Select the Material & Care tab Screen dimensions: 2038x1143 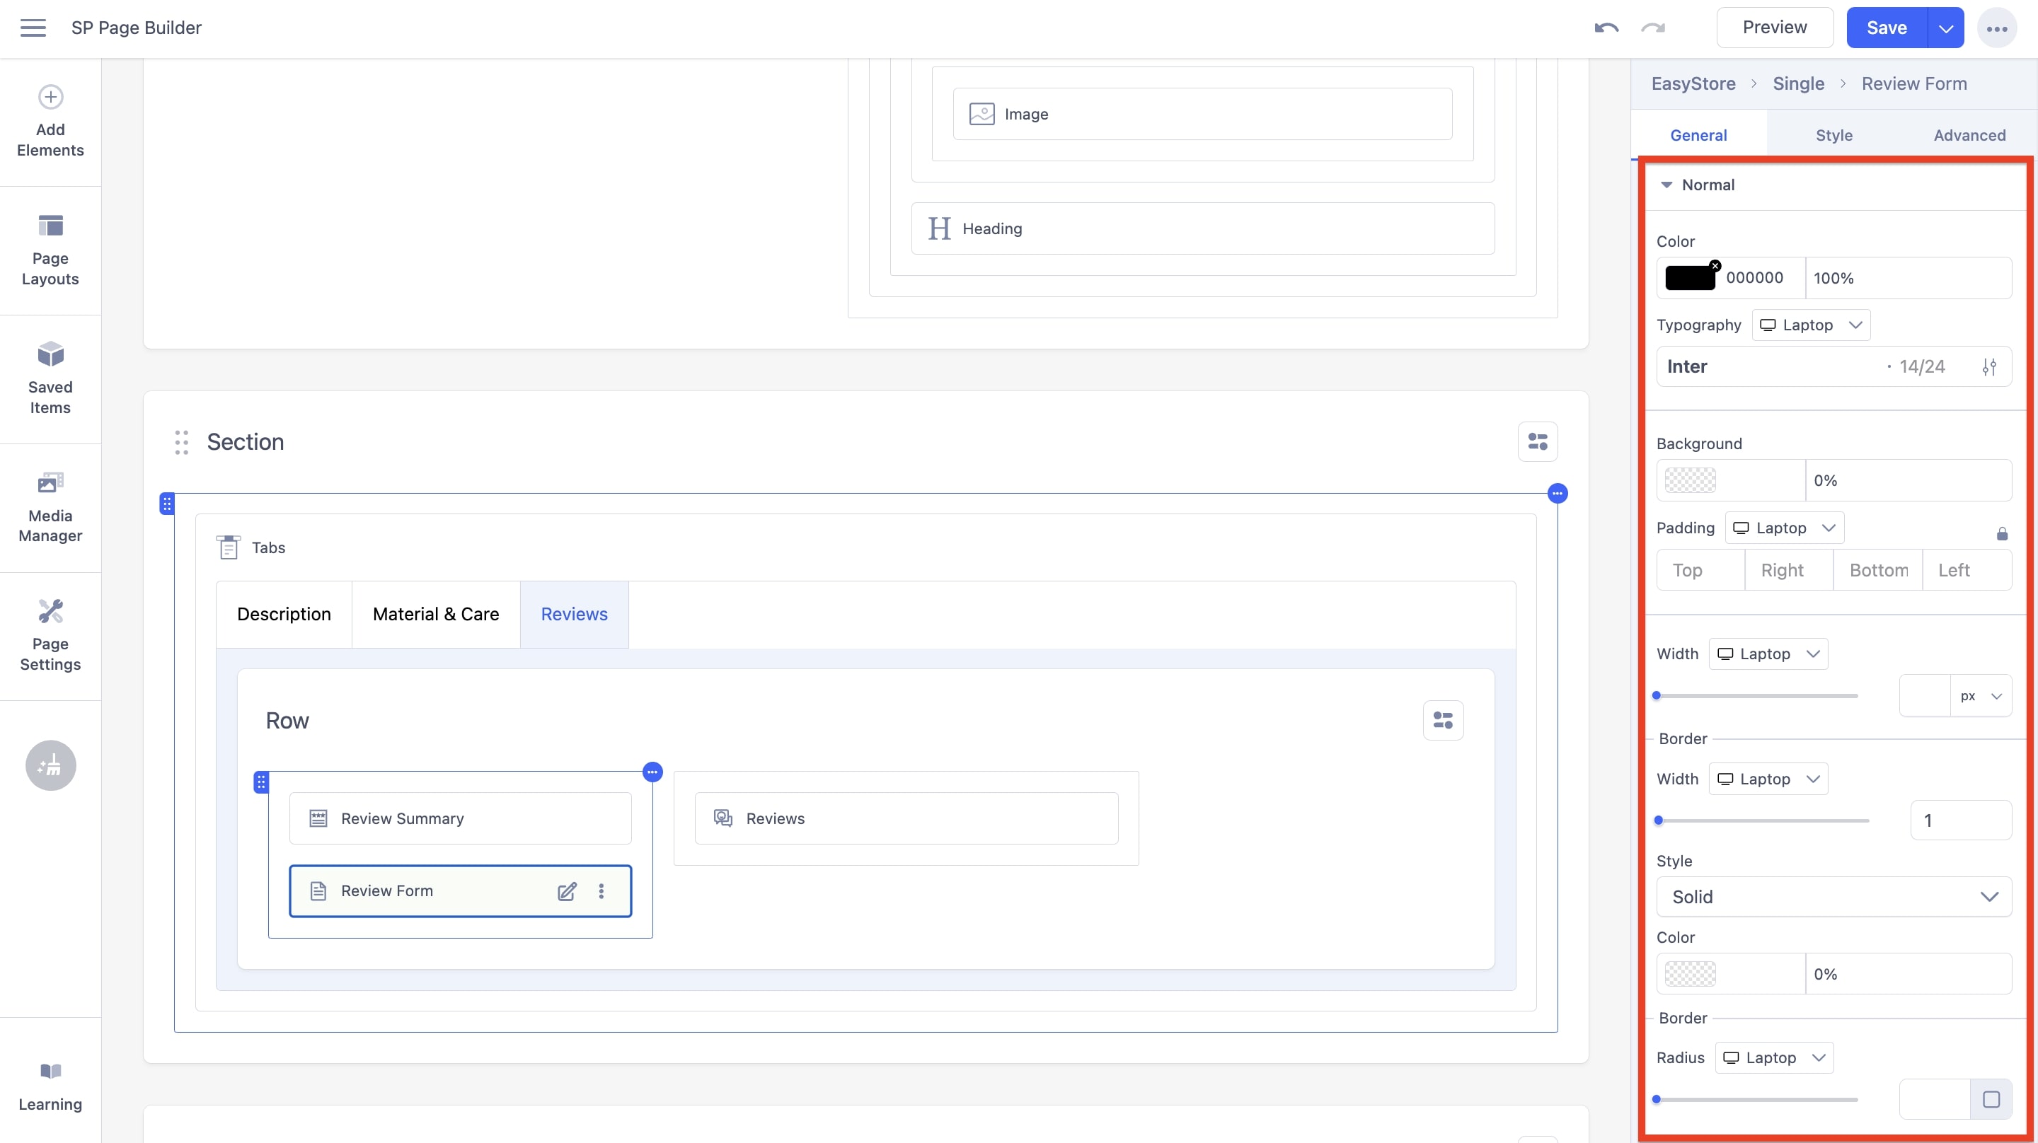click(435, 614)
